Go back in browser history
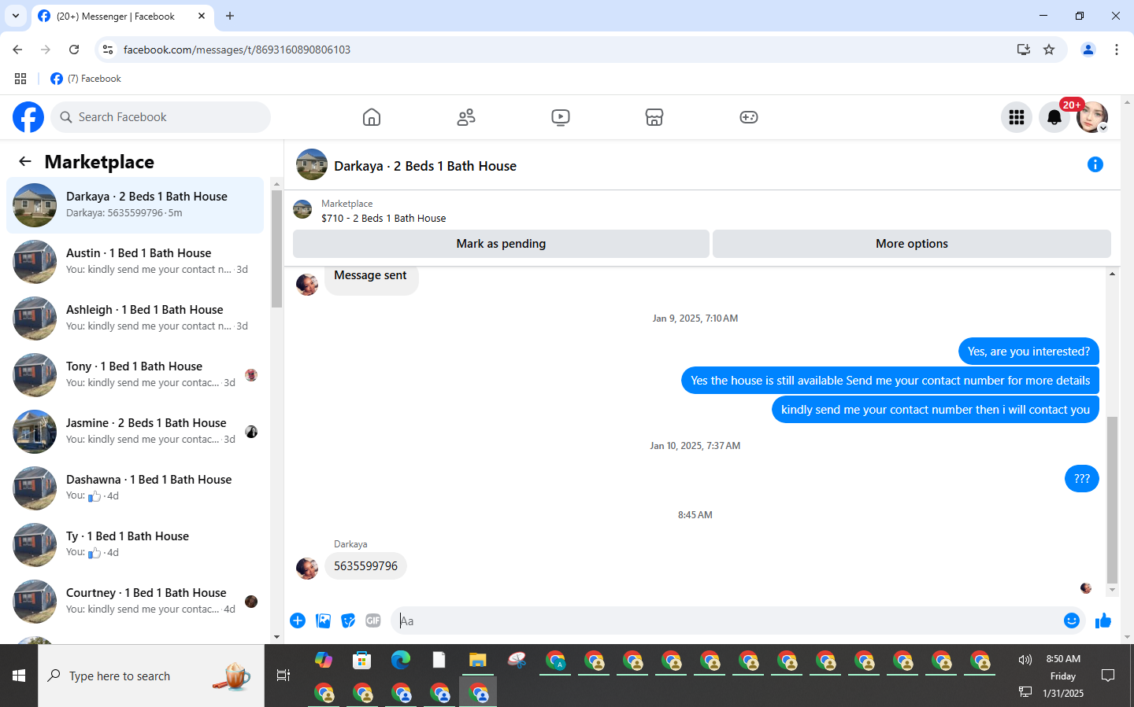The image size is (1134, 707). [17, 50]
